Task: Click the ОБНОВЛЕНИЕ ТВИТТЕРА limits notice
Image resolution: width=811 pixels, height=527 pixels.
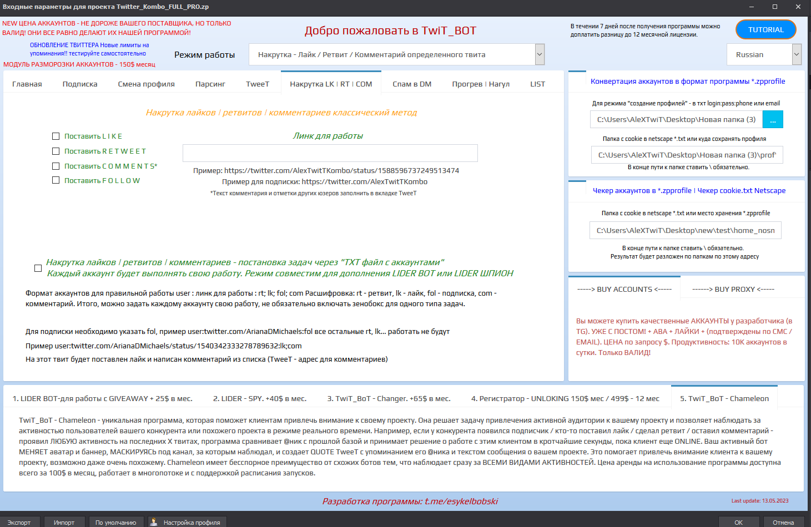Action: pos(89,49)
